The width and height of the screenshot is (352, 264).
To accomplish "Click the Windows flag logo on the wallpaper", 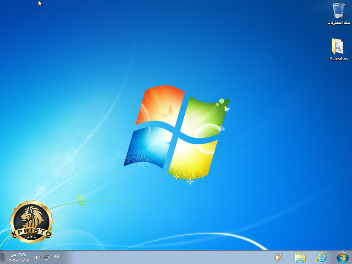I will click(x=176, y=133).
